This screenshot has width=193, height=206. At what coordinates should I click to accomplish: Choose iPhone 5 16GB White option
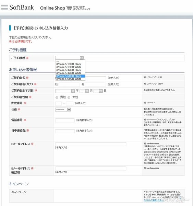[71, 67]
